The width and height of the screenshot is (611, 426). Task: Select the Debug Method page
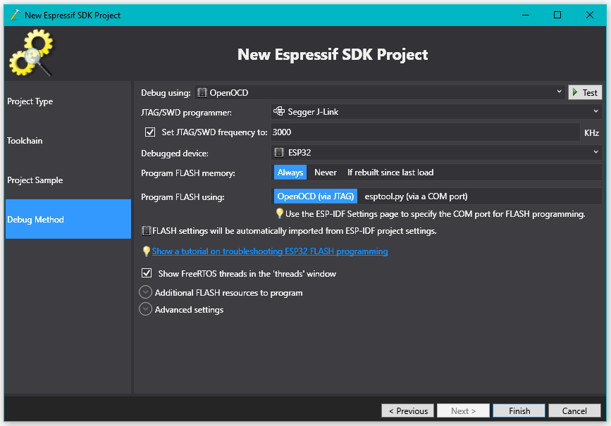click(68, 219)
